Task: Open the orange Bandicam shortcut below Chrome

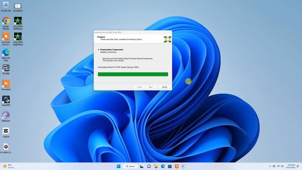Action: tap(6, 39)
